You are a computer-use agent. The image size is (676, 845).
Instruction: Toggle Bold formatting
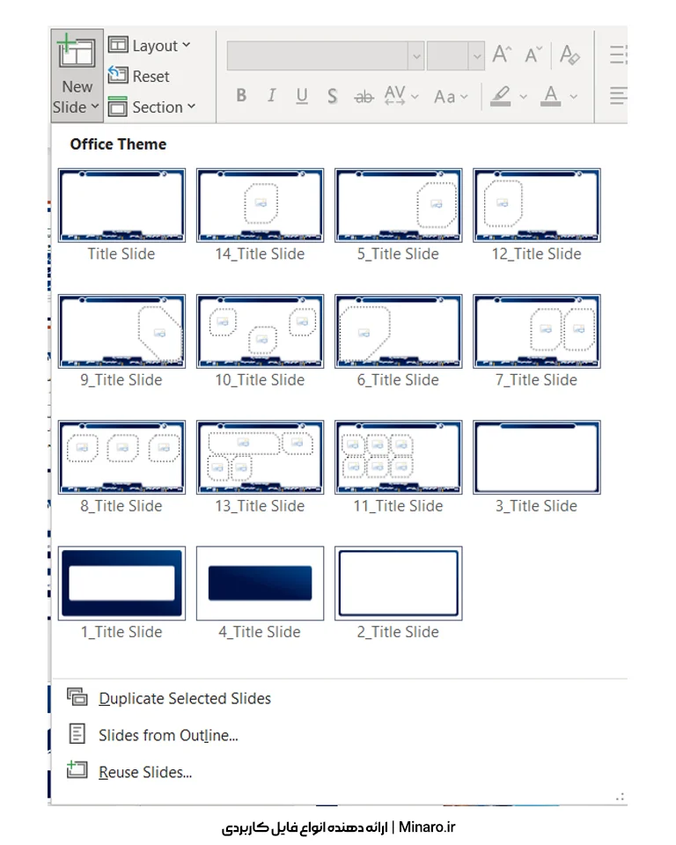(x=241, y=96)
